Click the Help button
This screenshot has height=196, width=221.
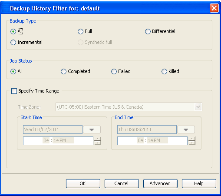click(199, 184)
